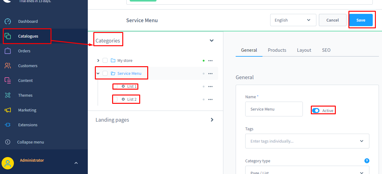382x174 pixels.
Task: Tick the Service Menu checkbox
Action: [x=105, y=73]
